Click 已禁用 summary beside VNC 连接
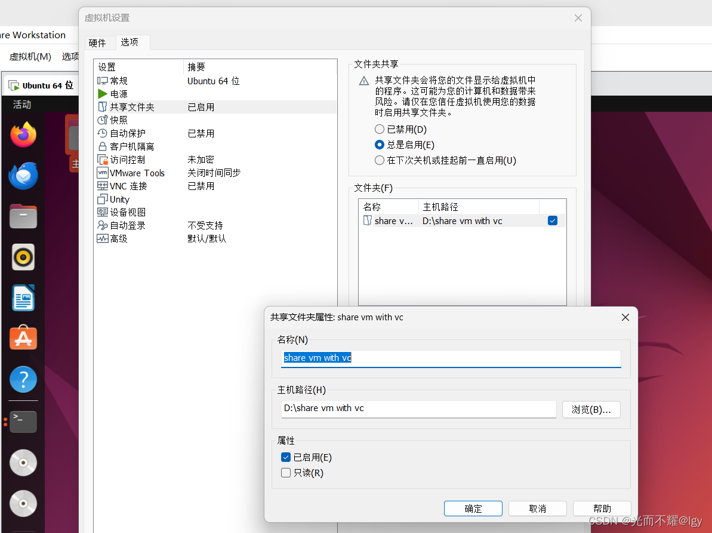The height and width of the screenshot is (533, 712). point(201,186)
